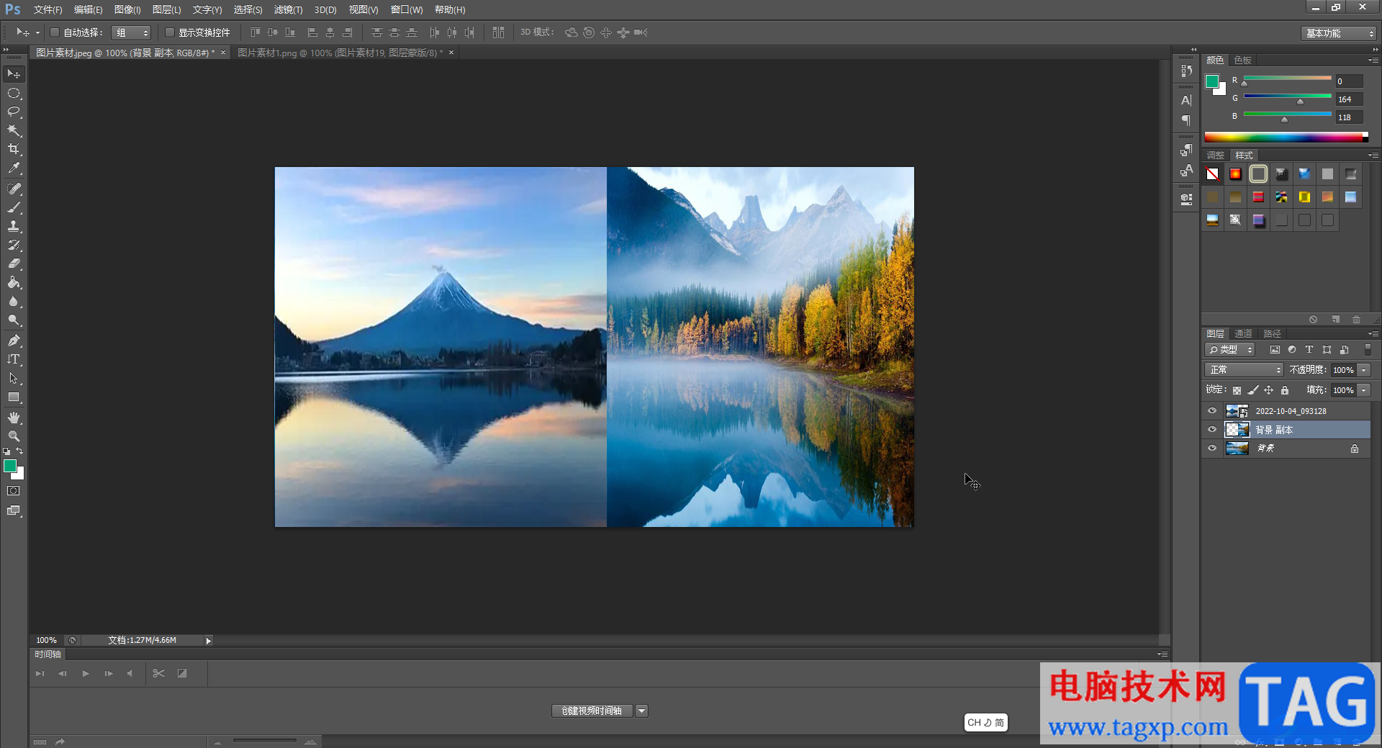Click the split-at-playhead scissors icon
Screen dimensions: 1382x748
pos(159,673)
